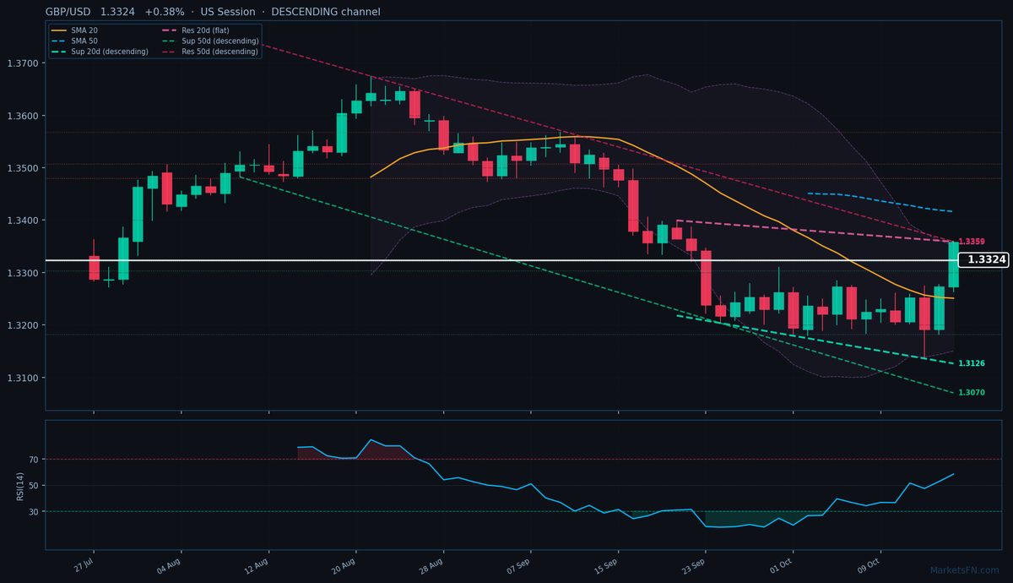Click the 1.3100 price axis label
This screenshot has width=1013, height=583.
(23, 378)
